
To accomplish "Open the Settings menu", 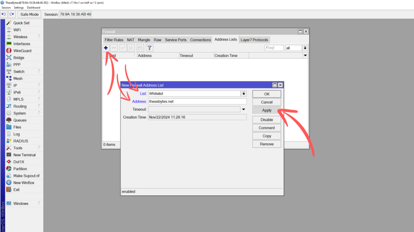I will (19, 8).
